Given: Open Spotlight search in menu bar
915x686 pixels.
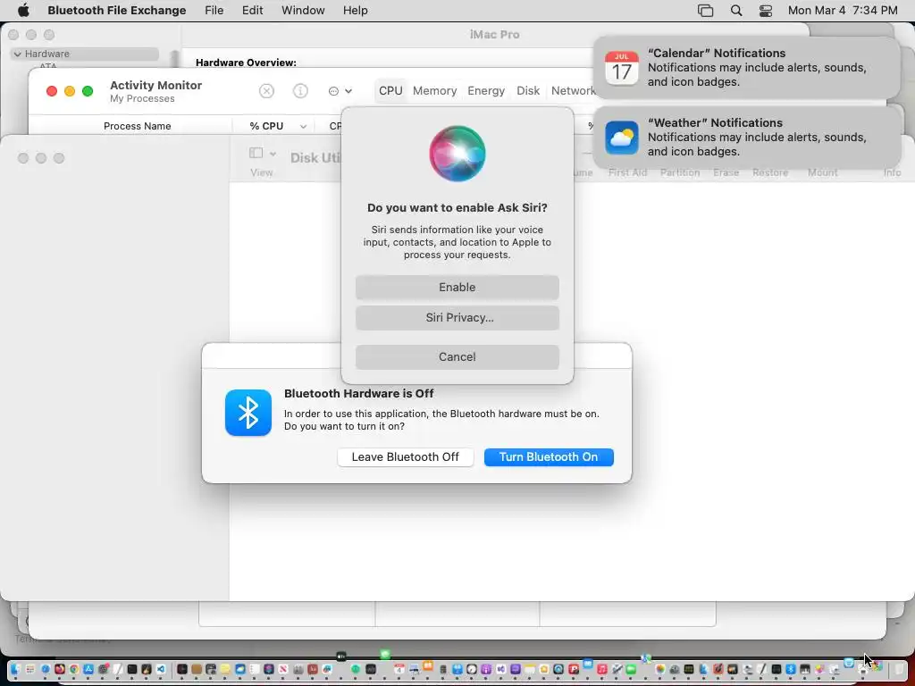Looking at the screenshot, I should pyautogui.click(x=736, y=11).
